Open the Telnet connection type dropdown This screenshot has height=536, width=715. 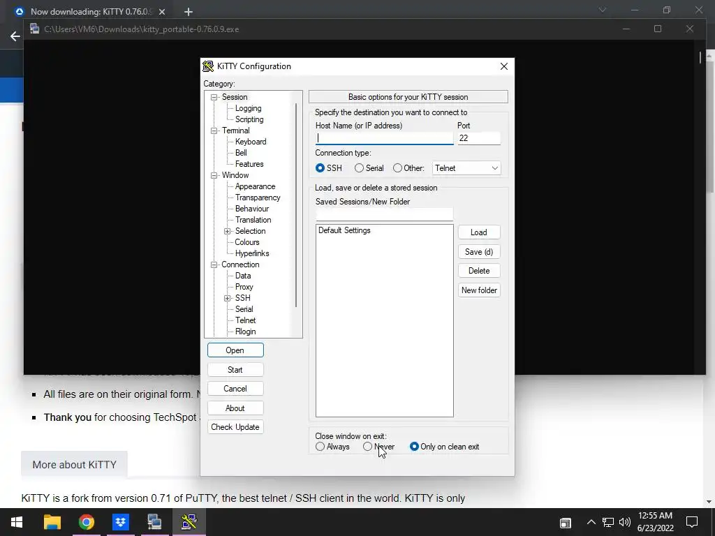pos(466,168)
